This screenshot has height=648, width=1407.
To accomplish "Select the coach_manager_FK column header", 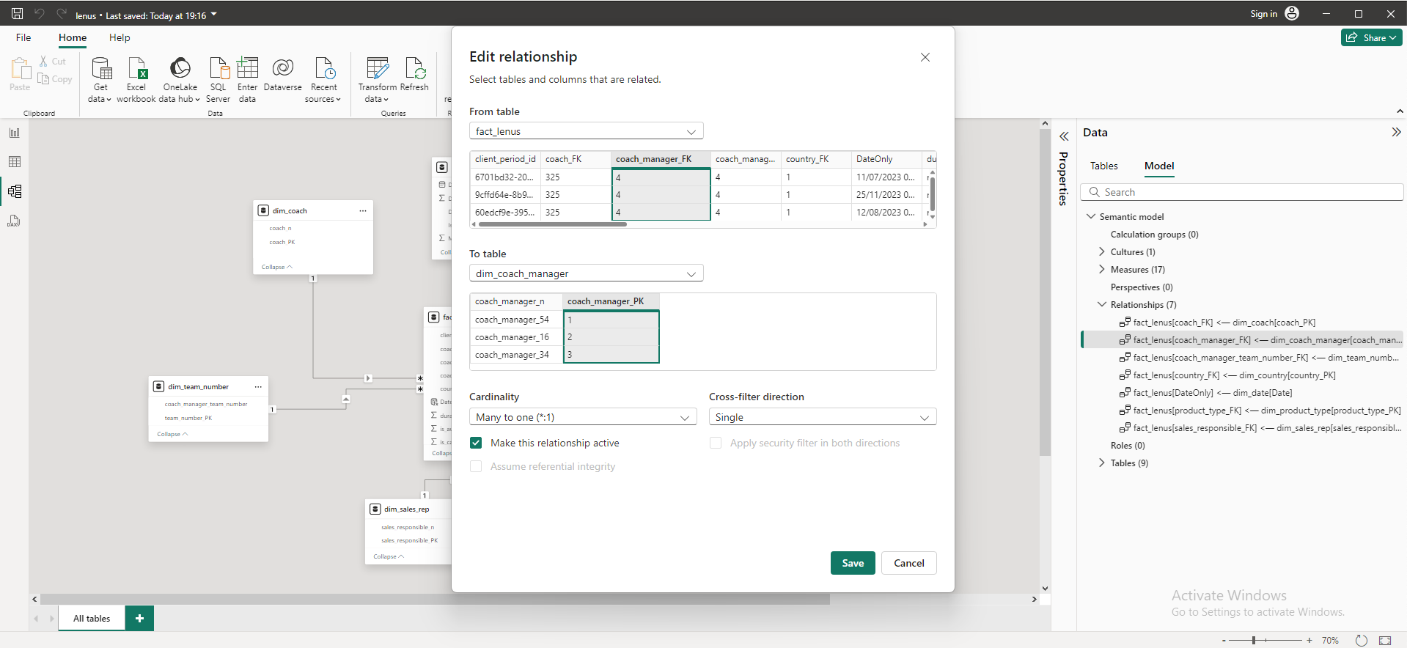I will (x=660, y=159).
